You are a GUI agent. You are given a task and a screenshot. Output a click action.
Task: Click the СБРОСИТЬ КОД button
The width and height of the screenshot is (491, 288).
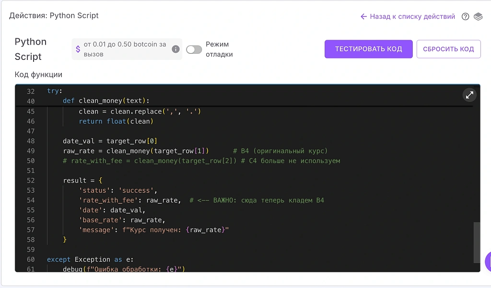pyautogui.click(x=448, y=49)
